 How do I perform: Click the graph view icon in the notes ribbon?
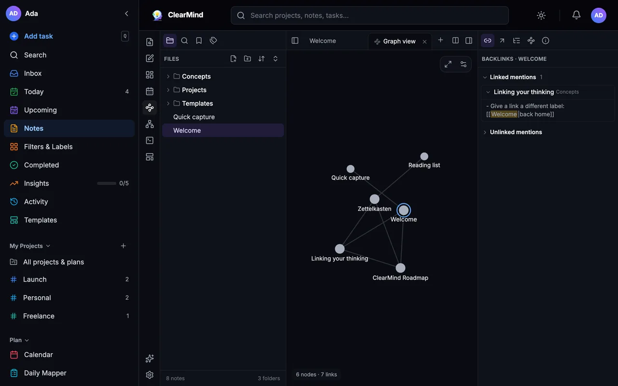(150, 108)
